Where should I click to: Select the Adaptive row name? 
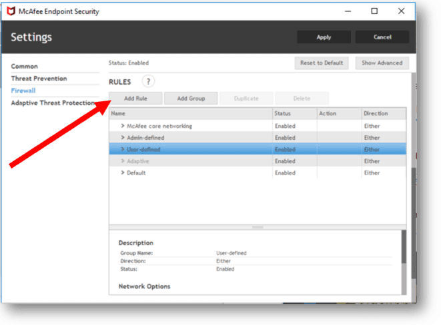[138, 161]
